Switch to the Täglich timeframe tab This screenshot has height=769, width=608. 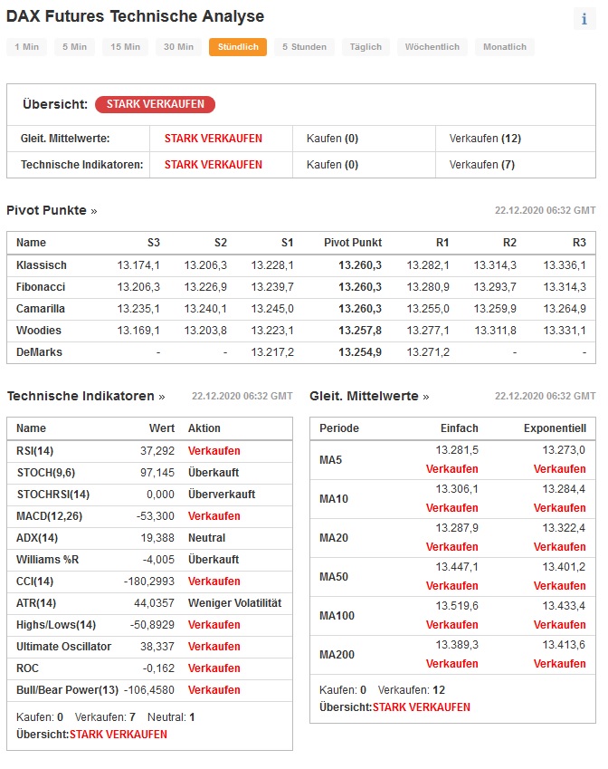point(365,46)
